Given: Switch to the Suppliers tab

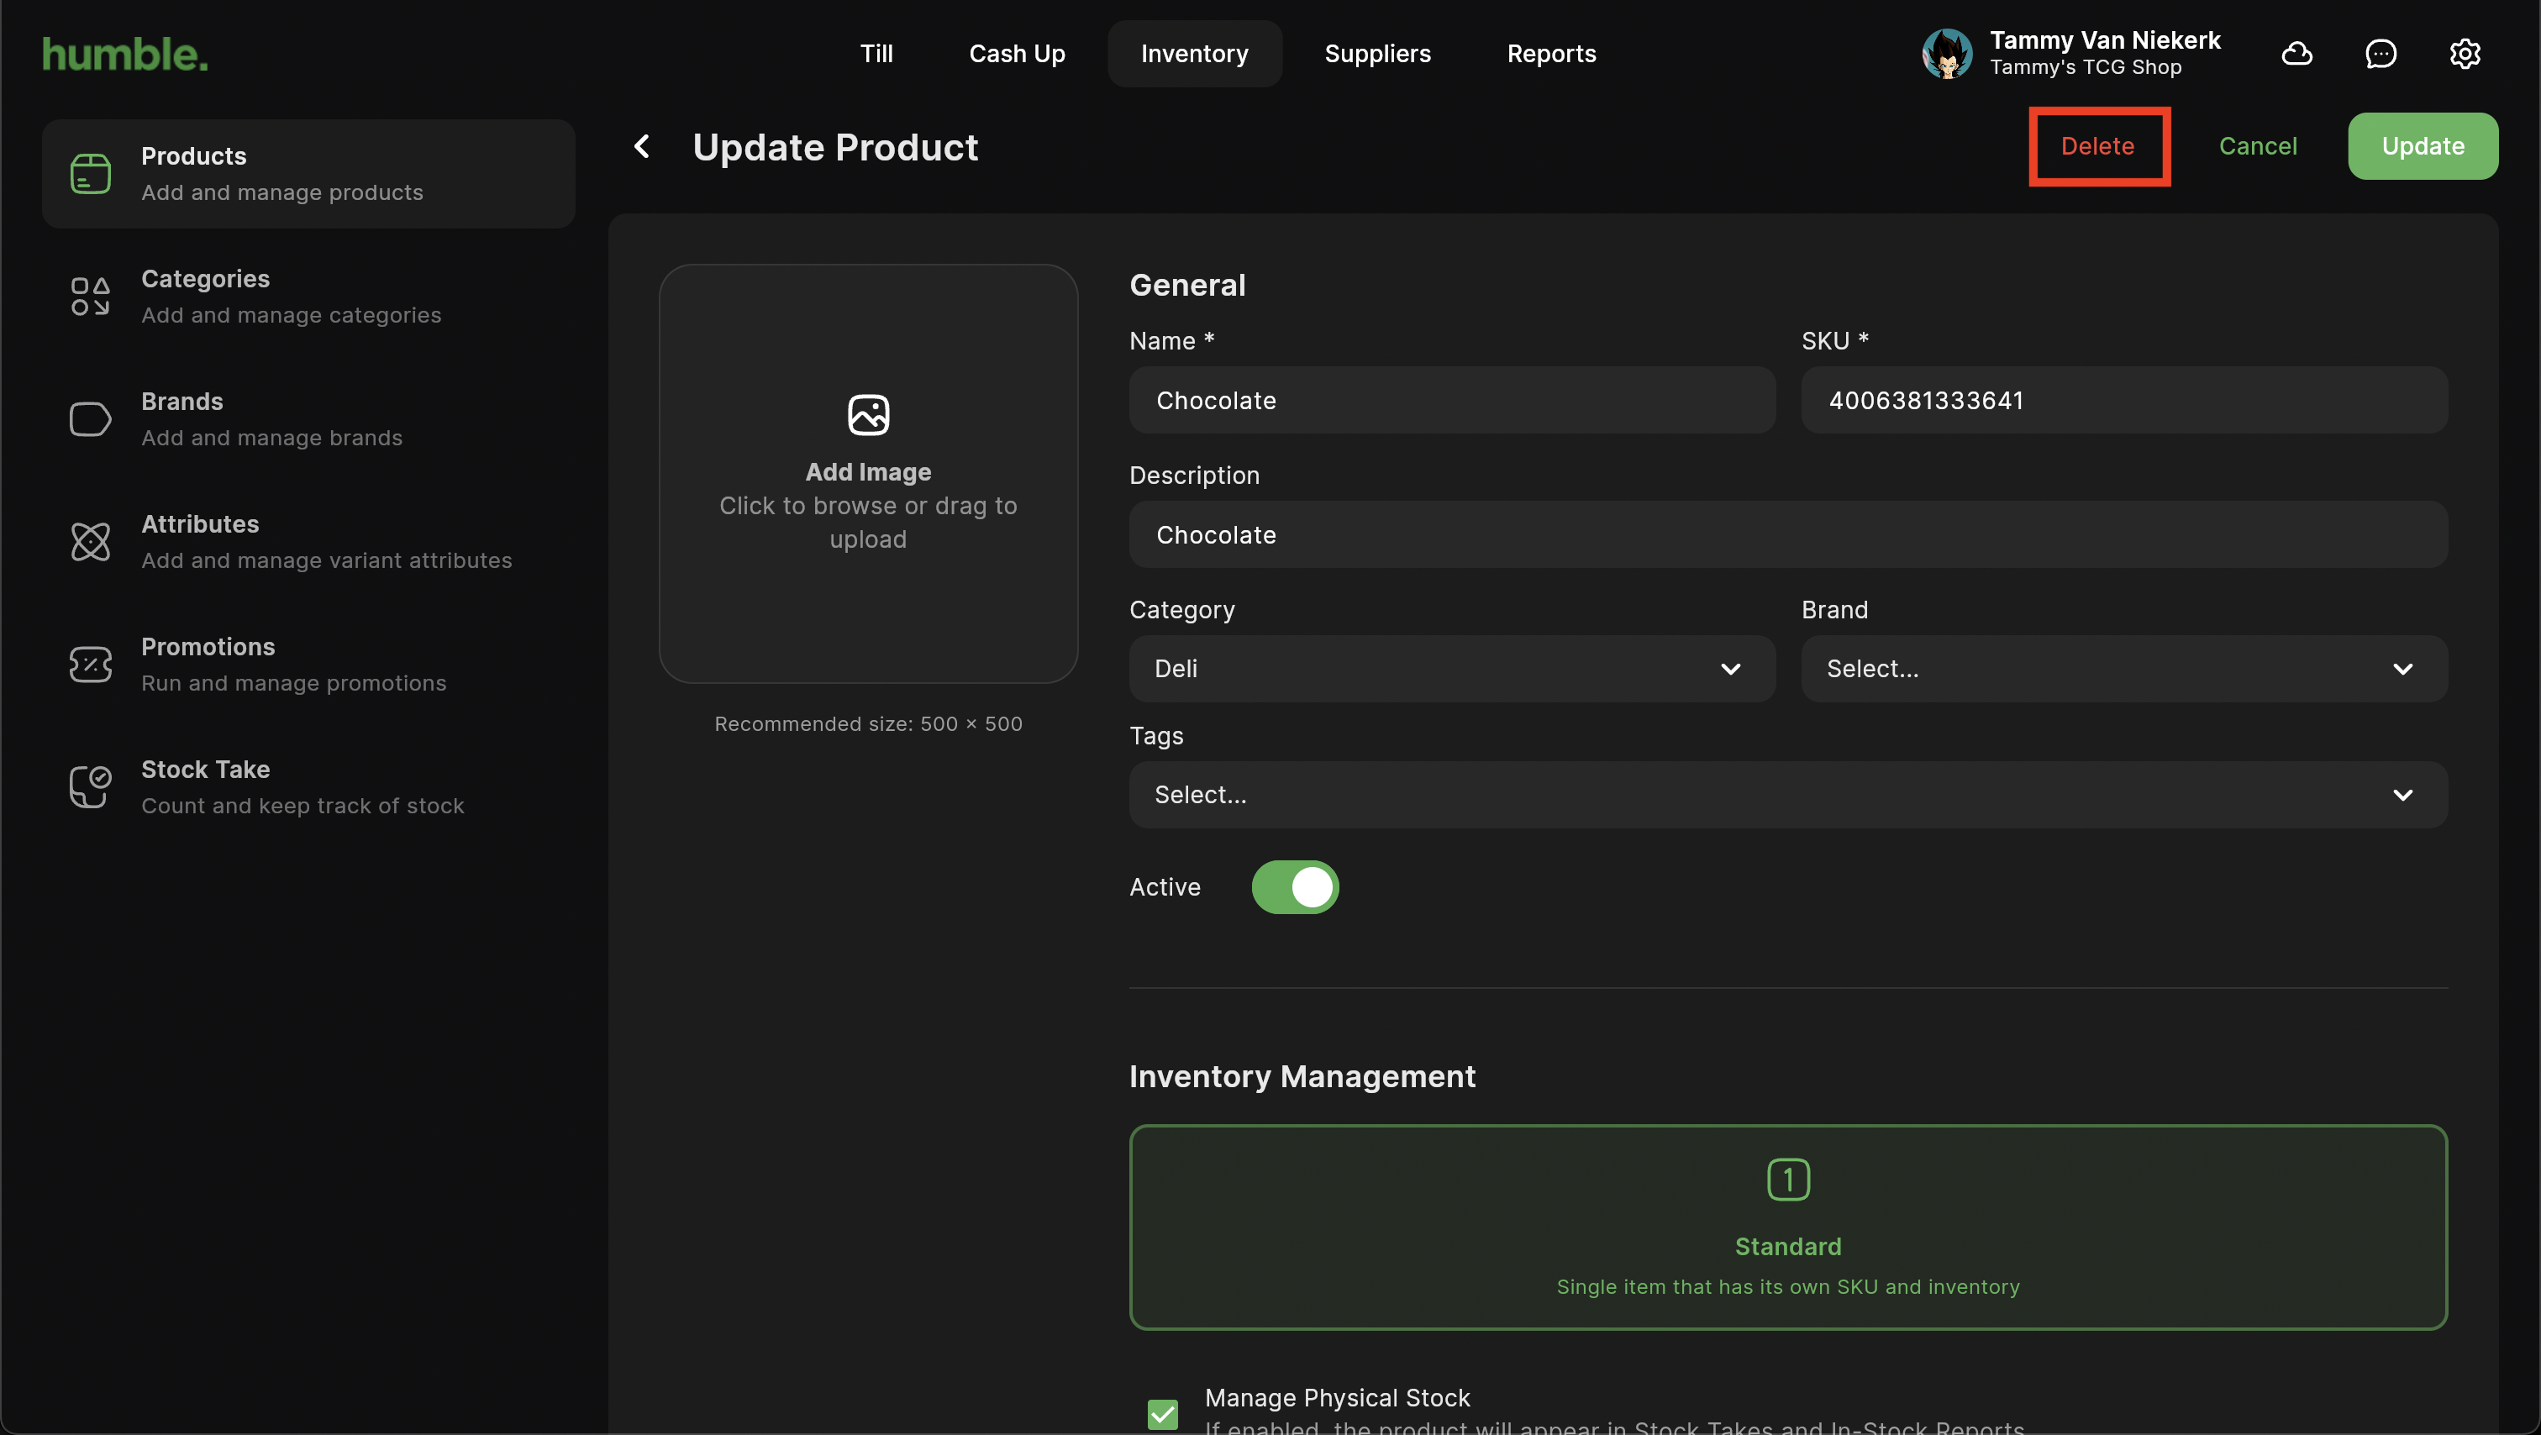Looking at the screenshot, I should point(1377,53).
